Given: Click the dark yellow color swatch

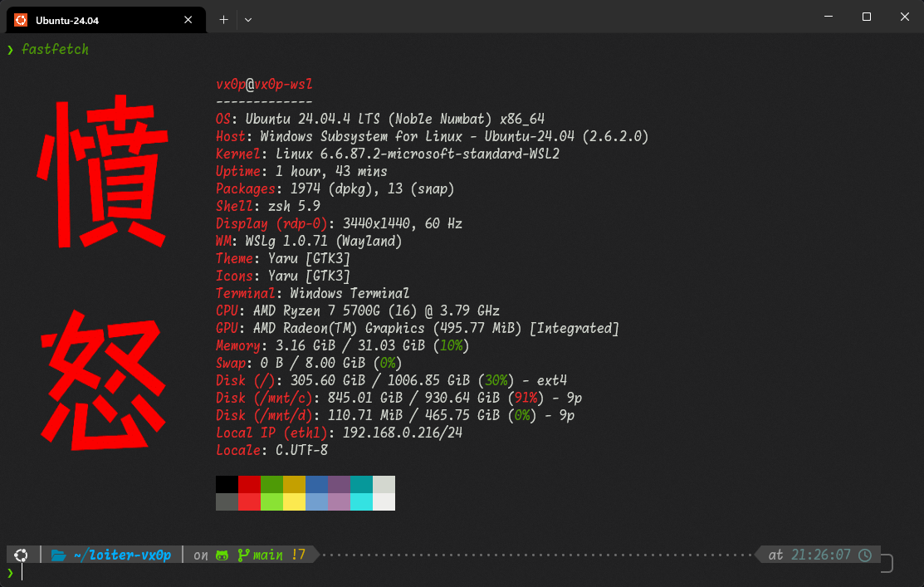Looking at the screenshot, I should pyautogui.click(x=294, y=484).
